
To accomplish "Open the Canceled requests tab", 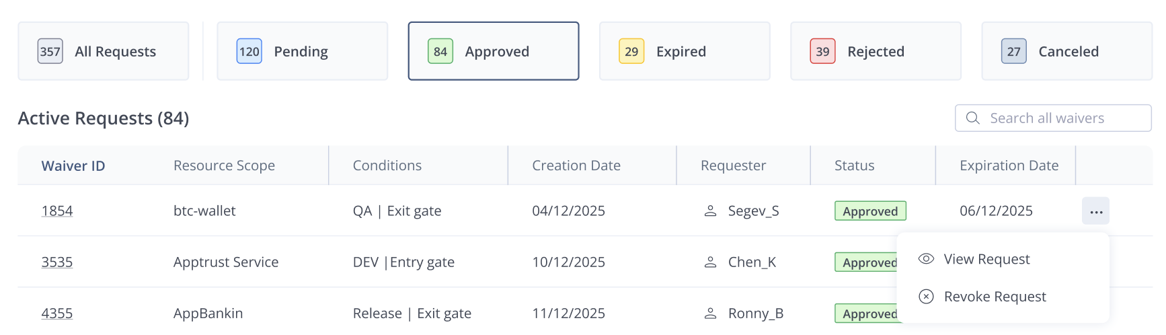I will pos(1066,52).
